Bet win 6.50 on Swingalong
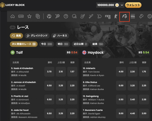152x121 pixels. click(121, 100)
